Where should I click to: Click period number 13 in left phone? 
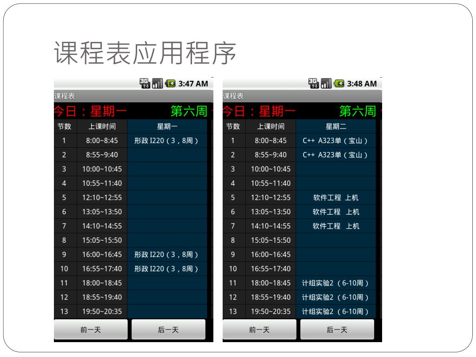pyautogui.click(x=64, y=311)
